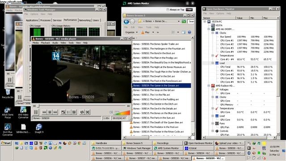Switch to Task Manager Applications tab
The height and width of the screenshot is (161, 286).
[x=32, y=20]
